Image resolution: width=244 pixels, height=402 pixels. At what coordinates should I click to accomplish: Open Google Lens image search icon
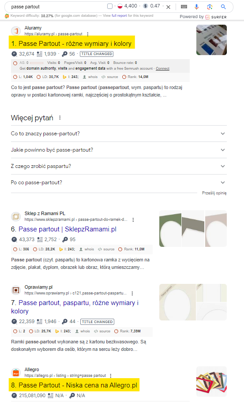point(210,7)
